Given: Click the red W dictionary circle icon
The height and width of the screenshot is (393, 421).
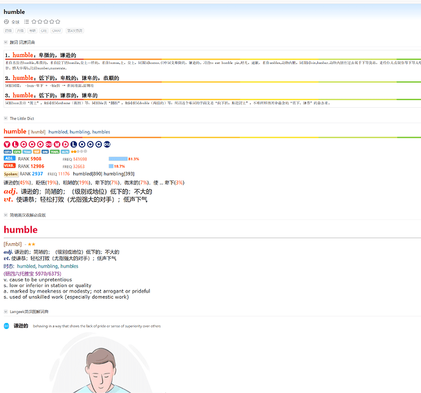Looking at the screenshot, I should [x=57, y=144].
